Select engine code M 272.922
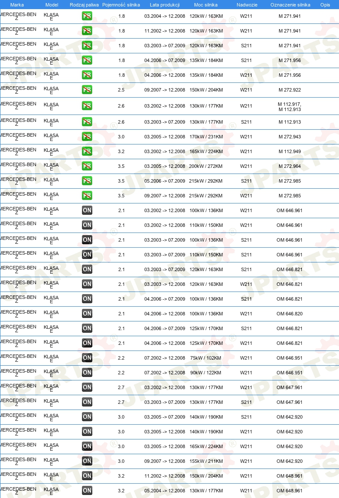339x498 pixels. coord(290,90)
